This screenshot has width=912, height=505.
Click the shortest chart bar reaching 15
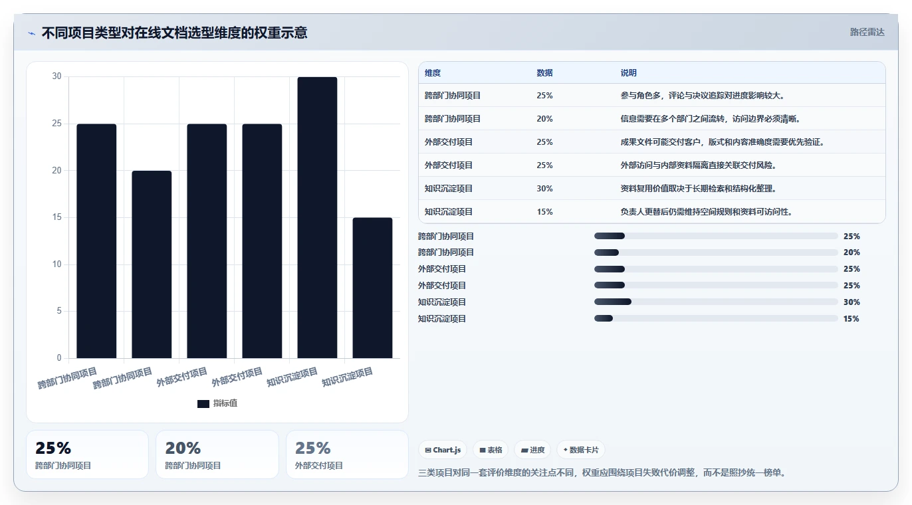tap(372, 288)
